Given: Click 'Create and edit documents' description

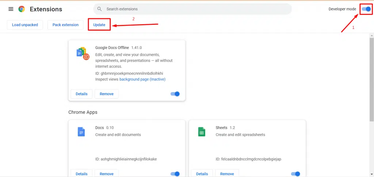Looking at the screenshot, I should click(x=118, y=135).
